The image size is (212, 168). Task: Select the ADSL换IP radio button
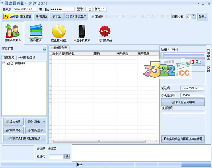coord(123,17)
